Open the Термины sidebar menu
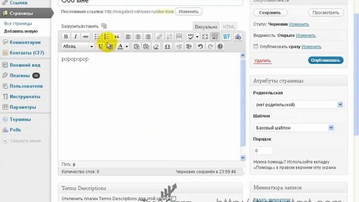The width and height of the screenshot is (359, 202). (x=25, y=120)
